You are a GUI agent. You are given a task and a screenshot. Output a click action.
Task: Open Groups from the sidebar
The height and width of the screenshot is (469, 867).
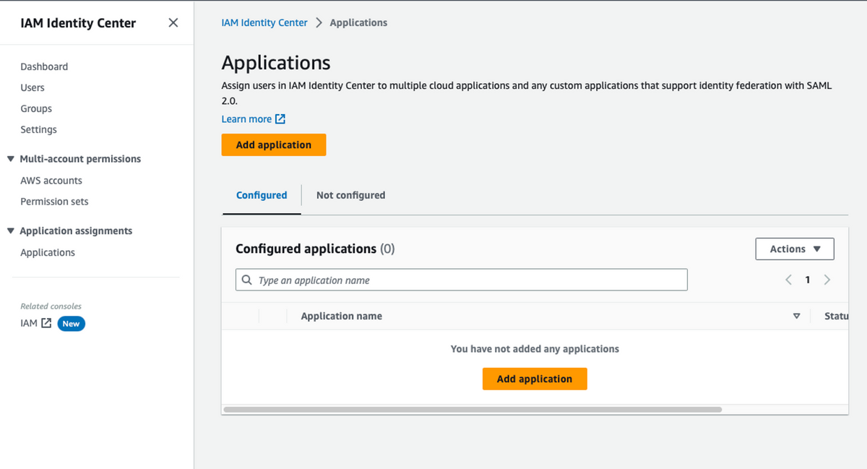tap(36, 108)
